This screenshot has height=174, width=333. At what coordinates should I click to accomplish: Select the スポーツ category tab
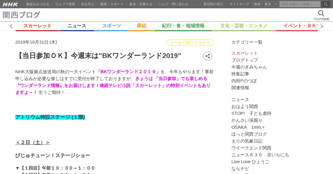click(112, 26)
